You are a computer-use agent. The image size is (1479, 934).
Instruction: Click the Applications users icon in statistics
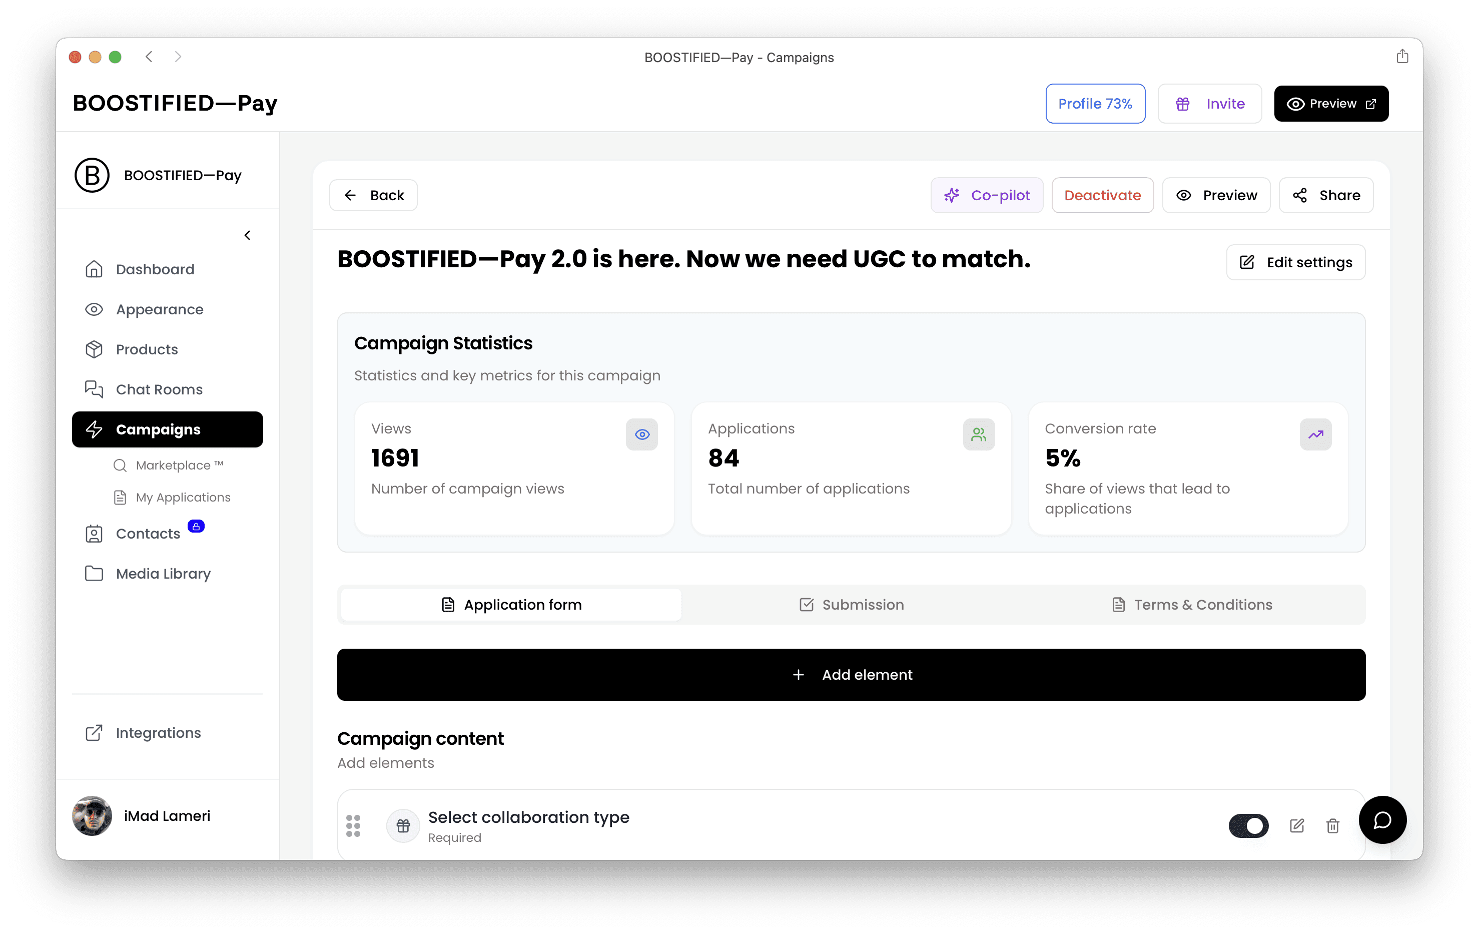tap(979, 434)
